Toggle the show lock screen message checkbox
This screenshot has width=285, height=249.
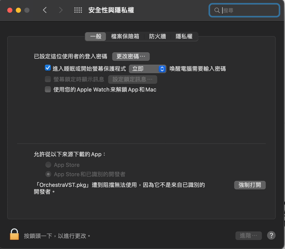click(x=48, y=79)
